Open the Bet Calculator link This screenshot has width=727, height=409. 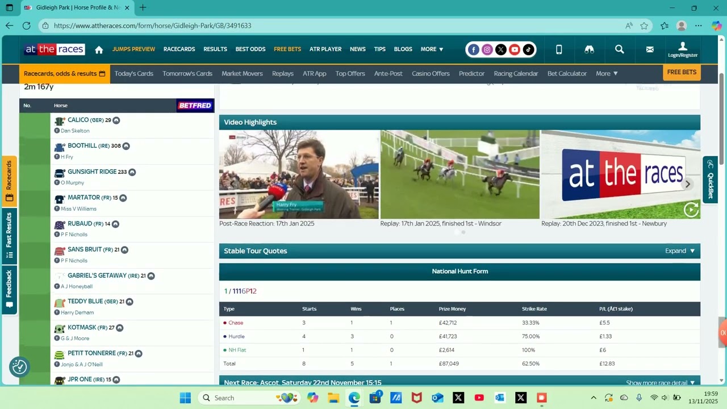(x=567, y=73)
